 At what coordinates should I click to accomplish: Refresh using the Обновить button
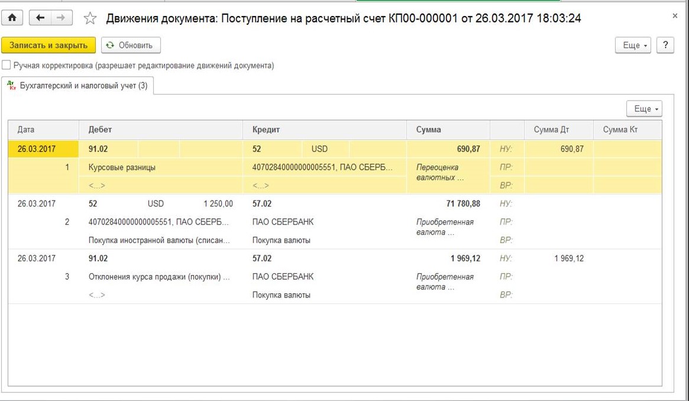(131, 45)
